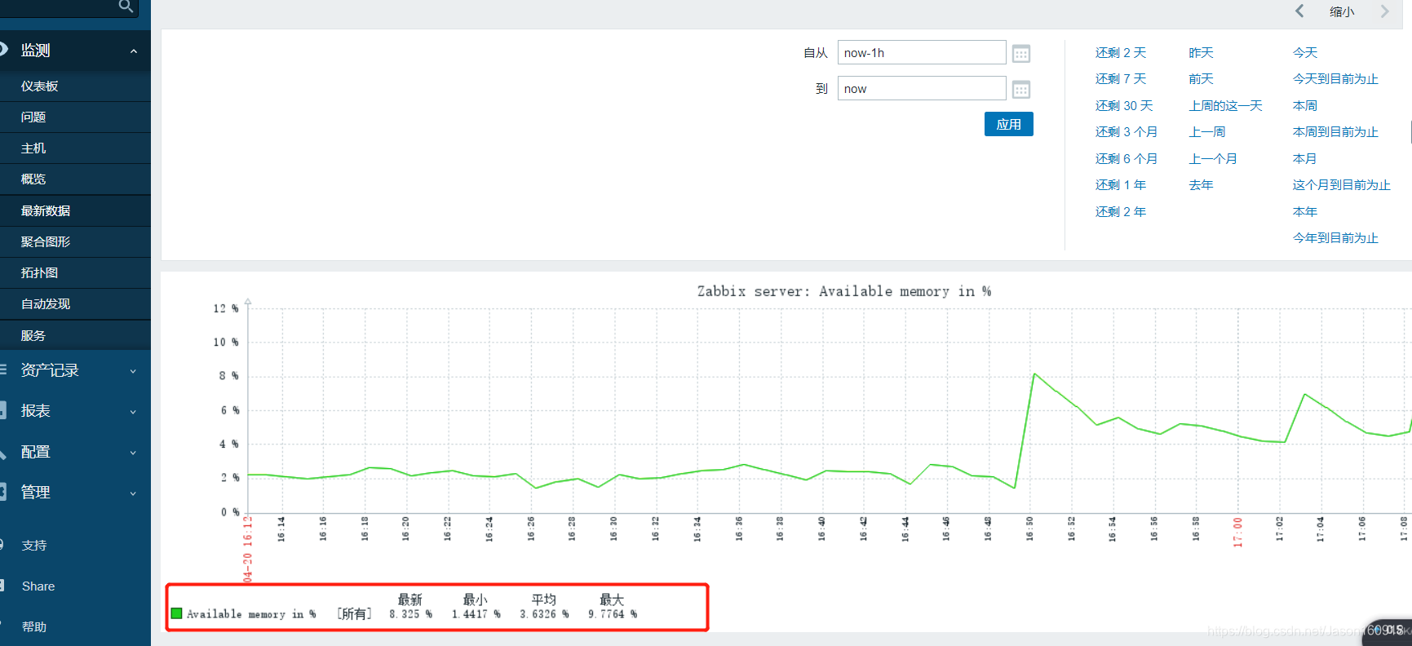Select 上周的这一天 time range

click(1225, 106)
